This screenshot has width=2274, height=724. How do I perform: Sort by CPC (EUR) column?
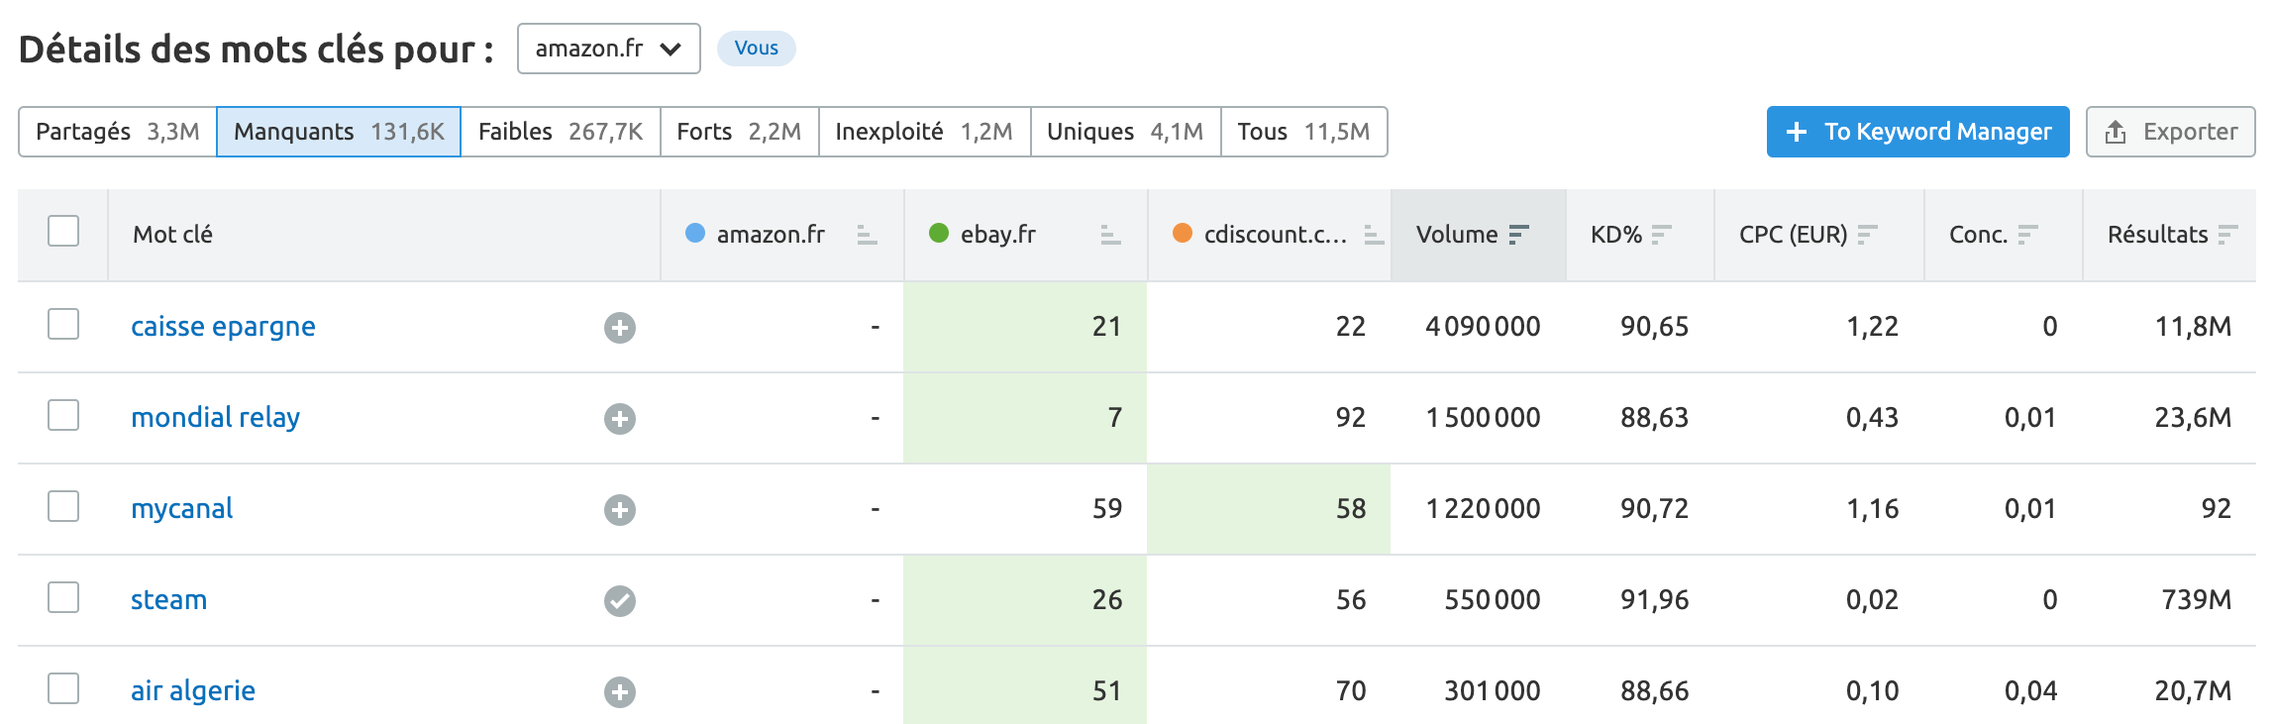tap(1867, 235)
